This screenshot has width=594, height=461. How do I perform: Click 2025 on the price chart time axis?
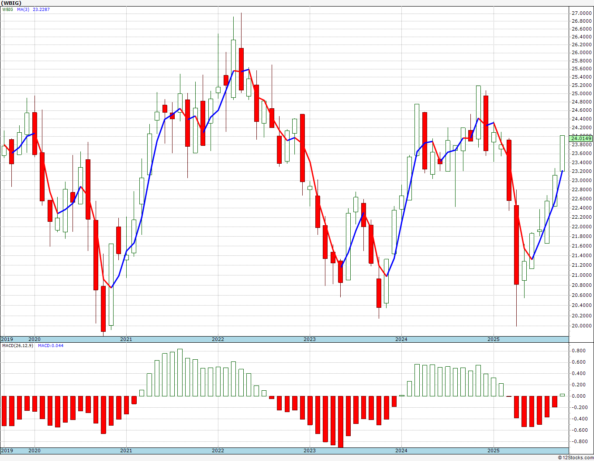click(494, 339)
